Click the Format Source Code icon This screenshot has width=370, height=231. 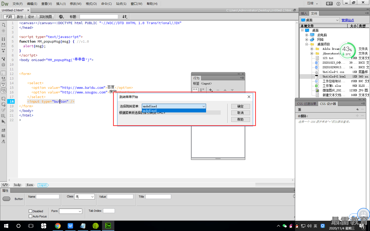(3, 141)
